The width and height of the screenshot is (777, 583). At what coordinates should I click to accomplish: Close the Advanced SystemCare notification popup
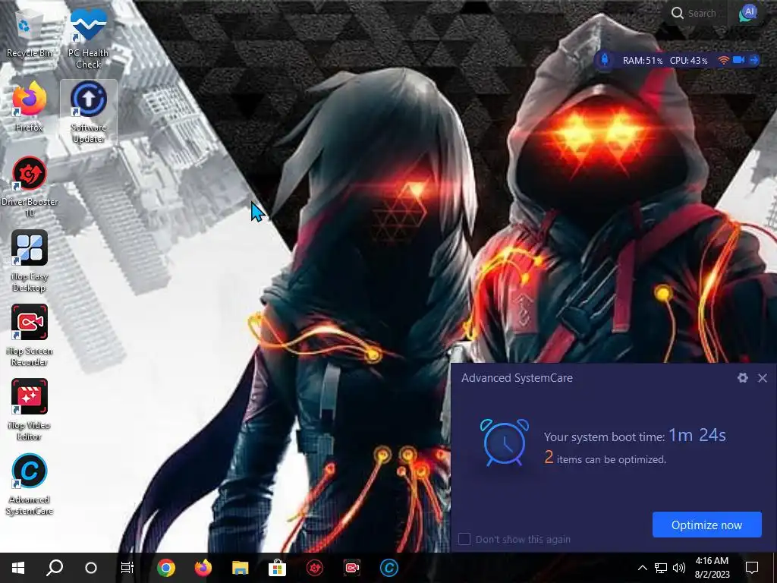pyautogui.click(x=762, y=378)
